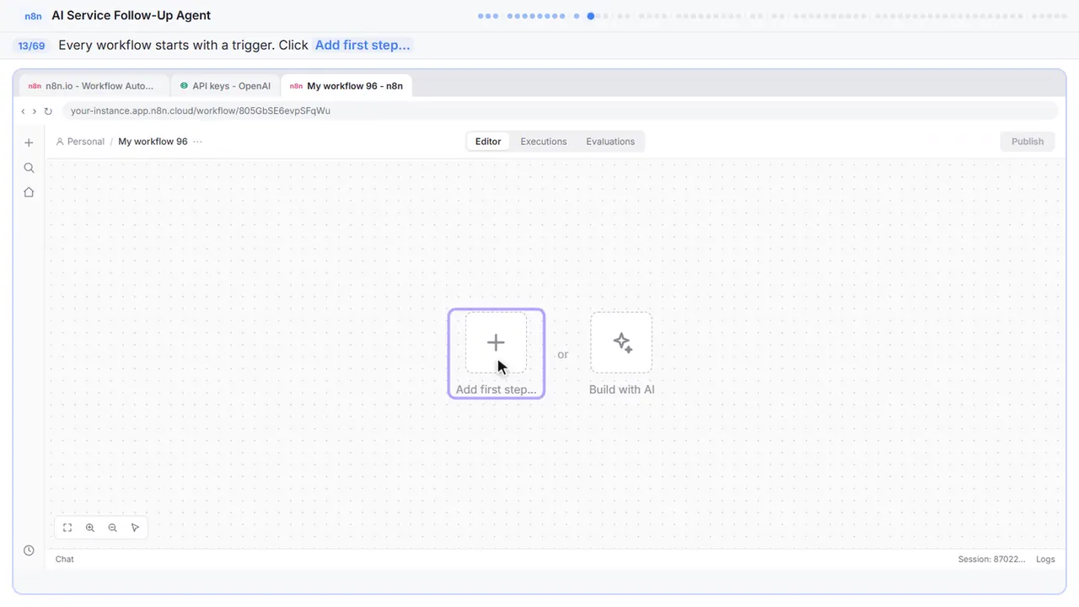Image resolution: width=1079 pixels, height=607 pixels.
Task: Click the Publish button
Action: 1028,142
